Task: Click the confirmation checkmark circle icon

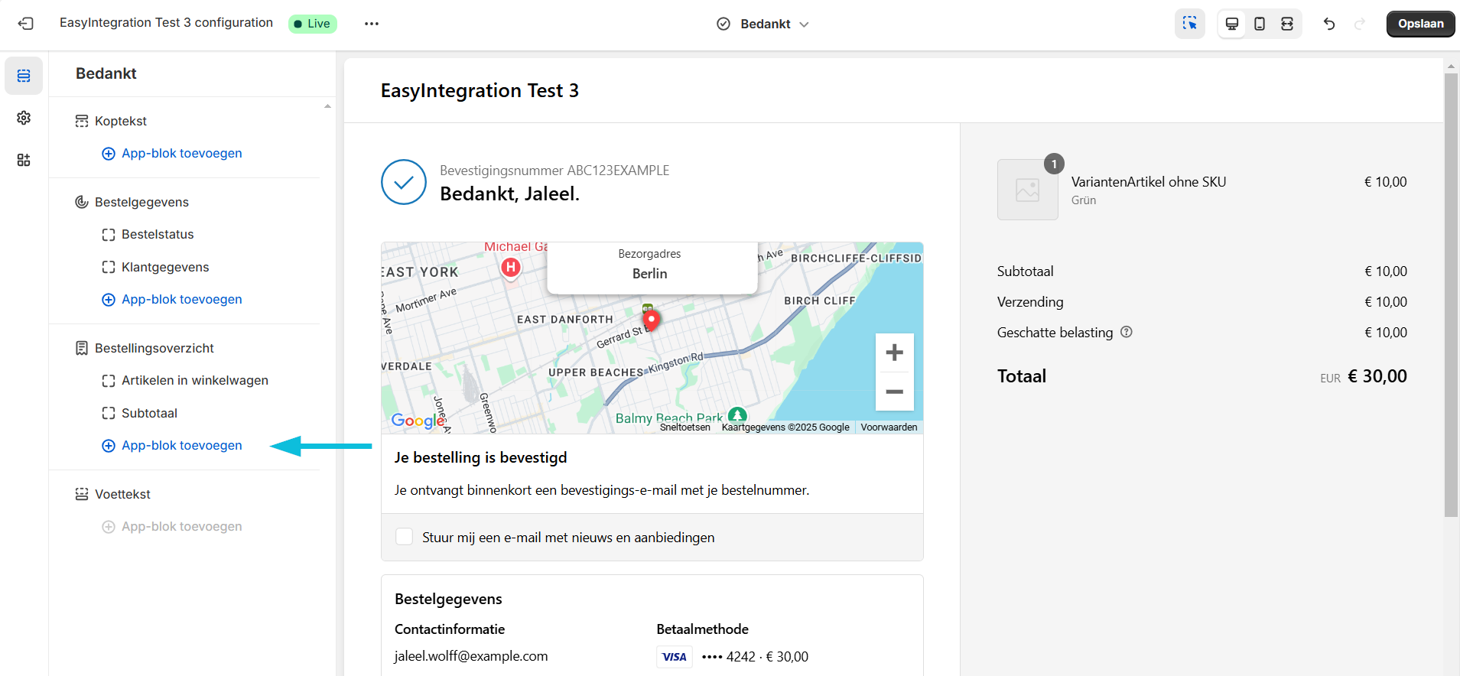Action: click(x=404, y=182)
